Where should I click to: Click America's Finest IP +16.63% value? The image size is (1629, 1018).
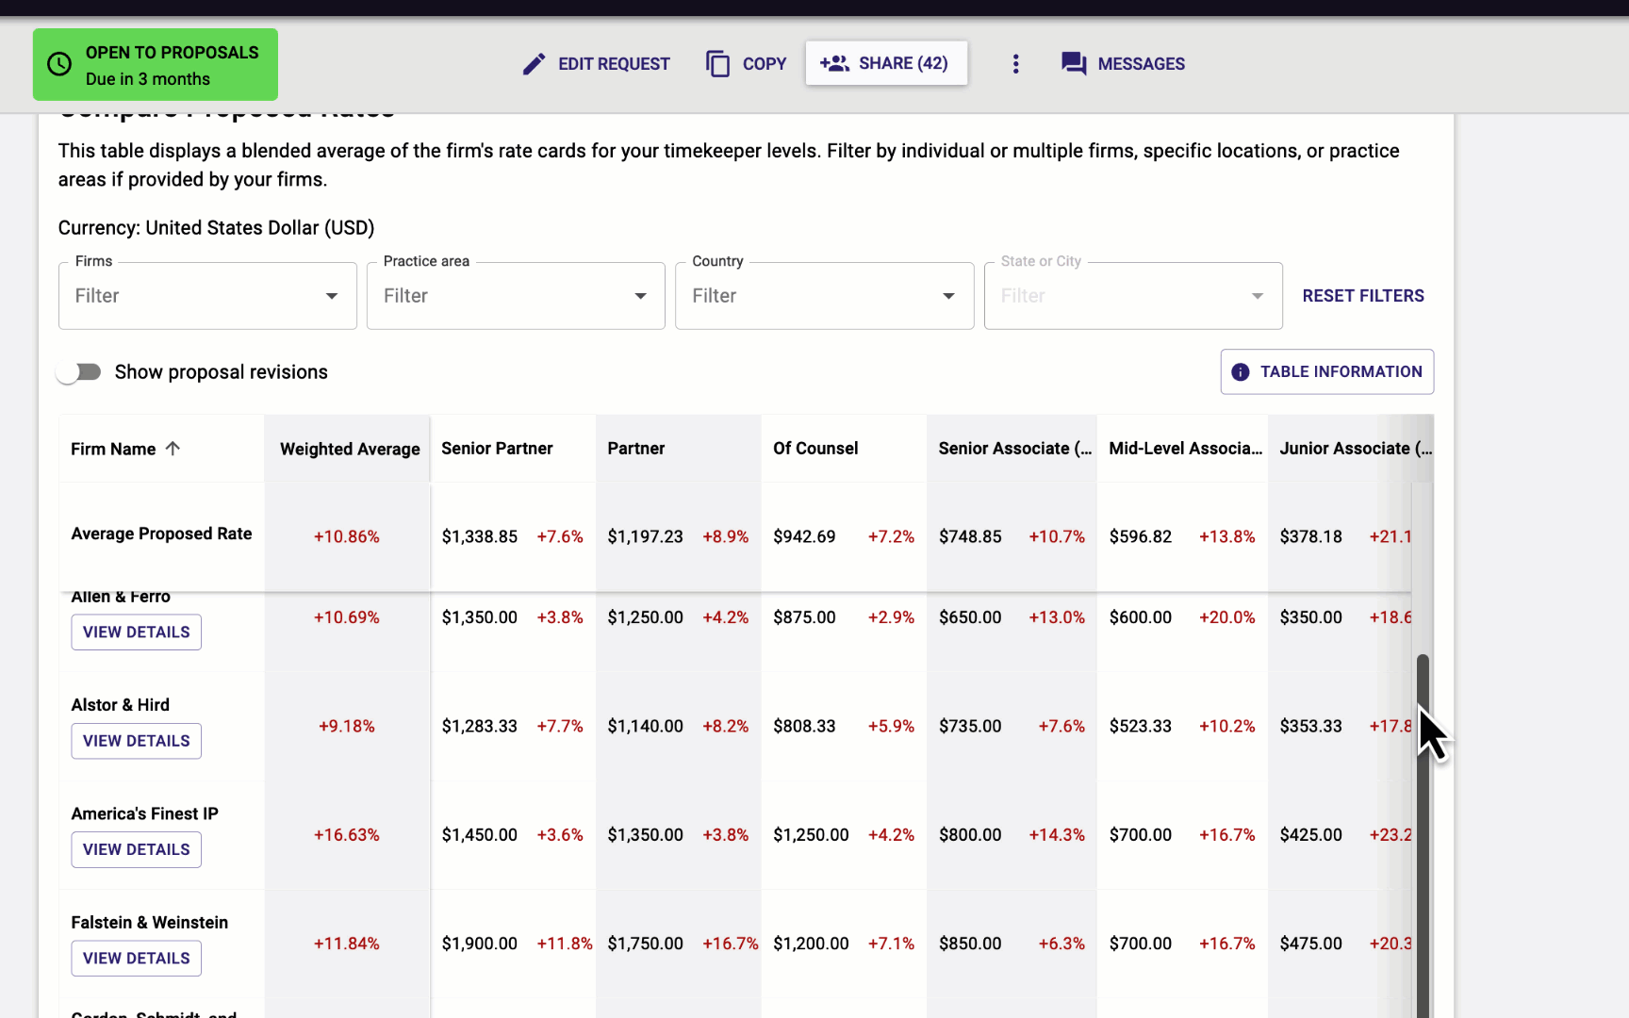tap(347, 835)
